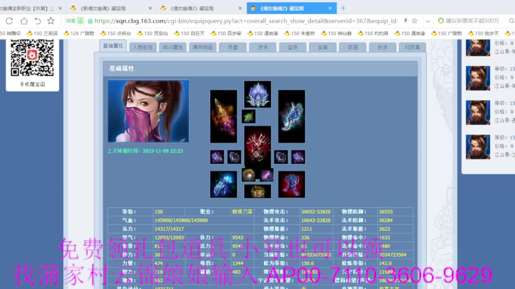This screenshot has width=515, height=289.
Task: Click the 断恨刀客 profession value
Action: click(x=242, y=212)
